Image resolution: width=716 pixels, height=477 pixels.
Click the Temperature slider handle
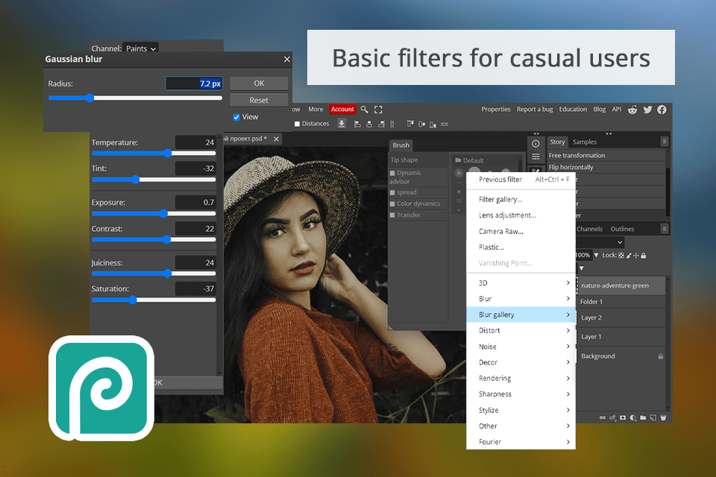(167, 154)
